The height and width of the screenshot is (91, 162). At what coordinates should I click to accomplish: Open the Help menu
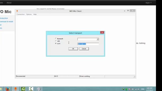pos(35,14)
